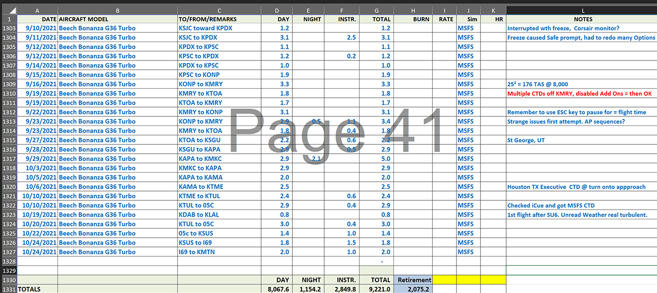Viewport: 657px width, 293px height.
Task: Select row 1303 header
Action: pyautogui.click(x=9, y=28)
